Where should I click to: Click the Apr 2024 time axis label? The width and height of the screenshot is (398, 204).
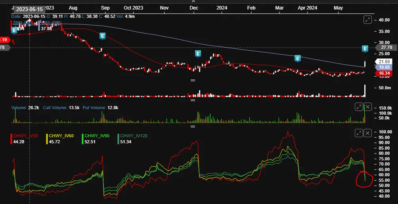307,8
